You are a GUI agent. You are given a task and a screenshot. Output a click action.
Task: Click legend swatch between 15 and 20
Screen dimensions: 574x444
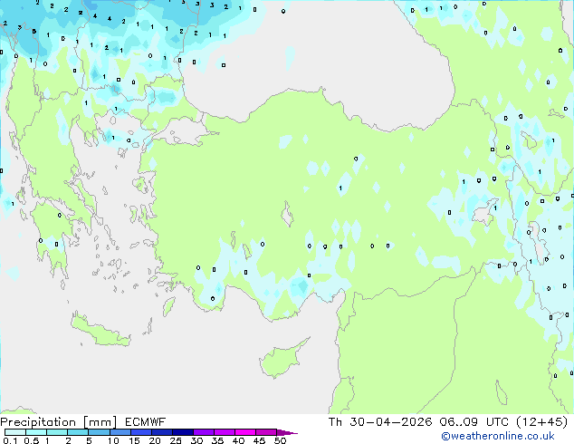pos(140,432)
